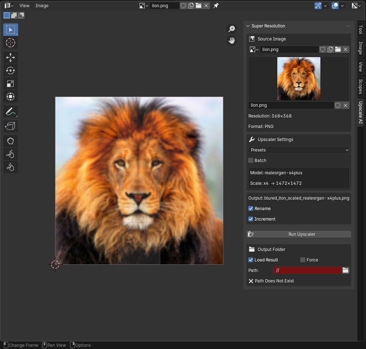Image resolution: width=366 pixels, height=349 pixels.
Task: Open the View menu
Action: [24, 5]
